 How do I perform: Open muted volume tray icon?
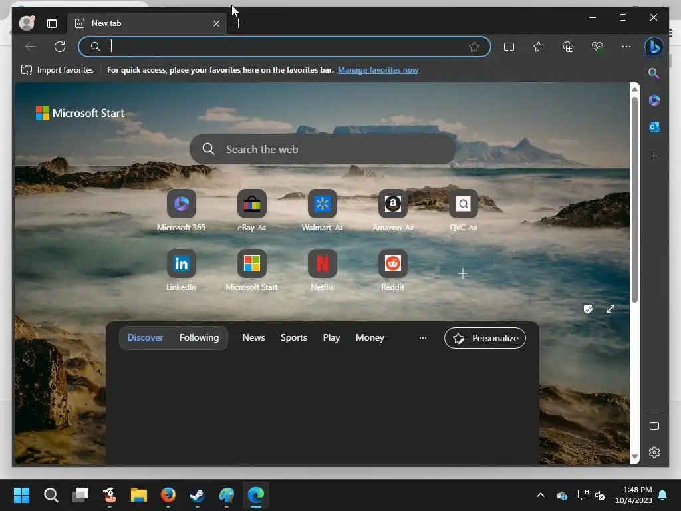click(600, 495)
